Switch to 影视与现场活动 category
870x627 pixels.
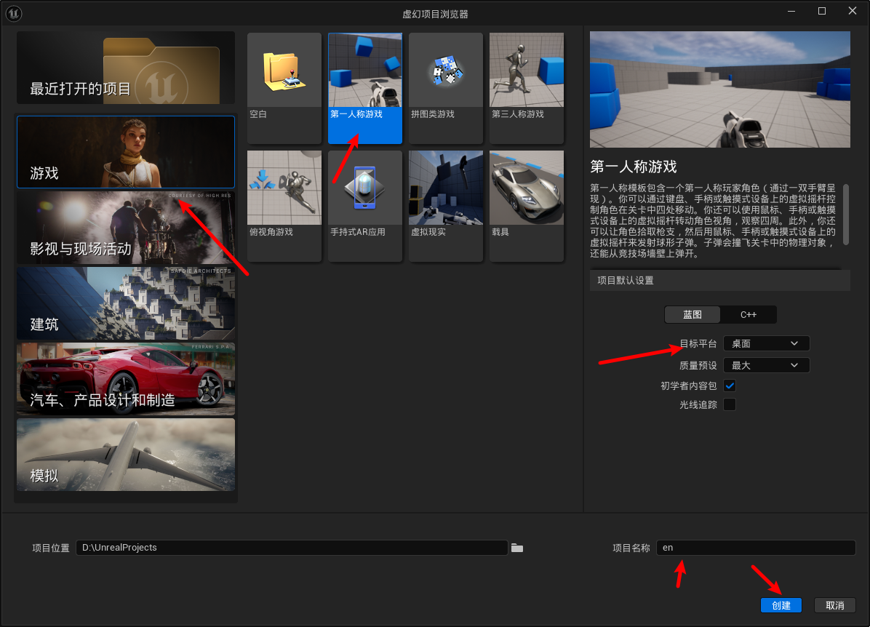[x=126, y=228]
